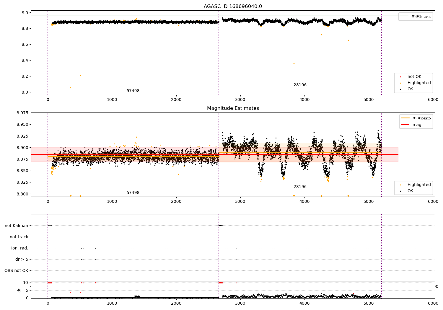Image resolution: width=443 pixels, height=310 pixels.
Task: Click the "28196" label in the top plot
Action: click(x=300, y=85)
